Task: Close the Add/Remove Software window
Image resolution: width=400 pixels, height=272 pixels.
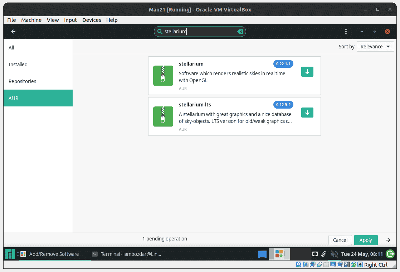Action: (387, 32)
